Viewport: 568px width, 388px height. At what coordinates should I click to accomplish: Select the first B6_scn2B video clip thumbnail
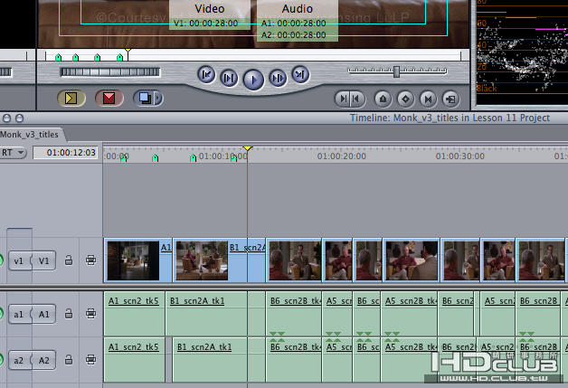click(294, 260)
